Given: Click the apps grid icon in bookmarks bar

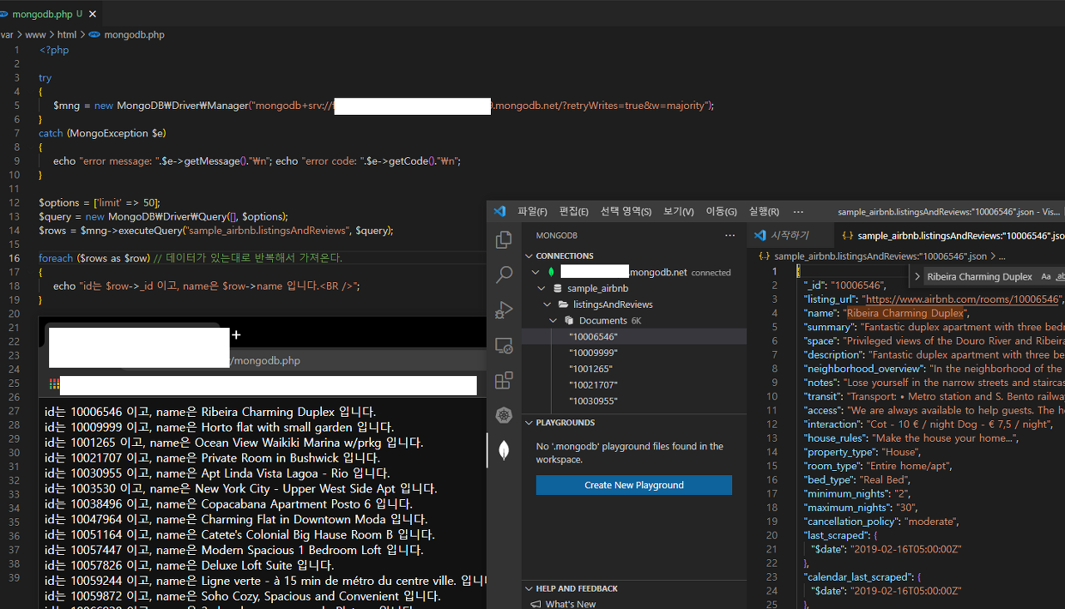Looking at the screenshot, I should click(54, 384).
